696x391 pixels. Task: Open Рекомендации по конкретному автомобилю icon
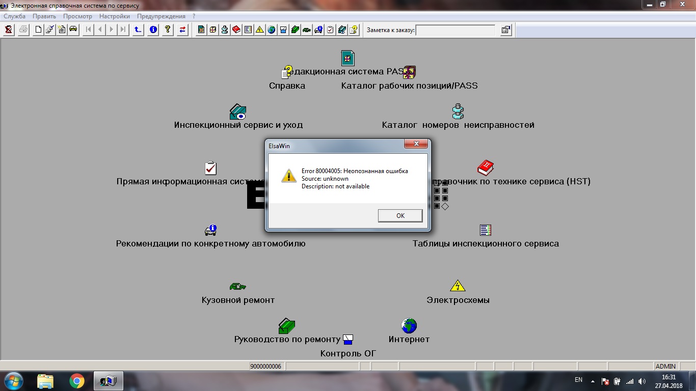(210, 230)
